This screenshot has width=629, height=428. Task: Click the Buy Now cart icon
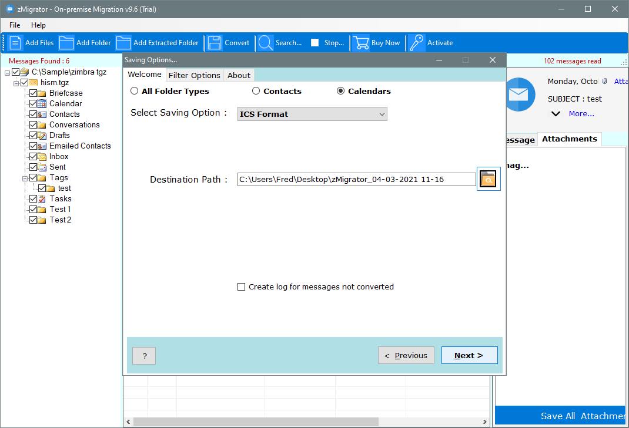[361, 43]
